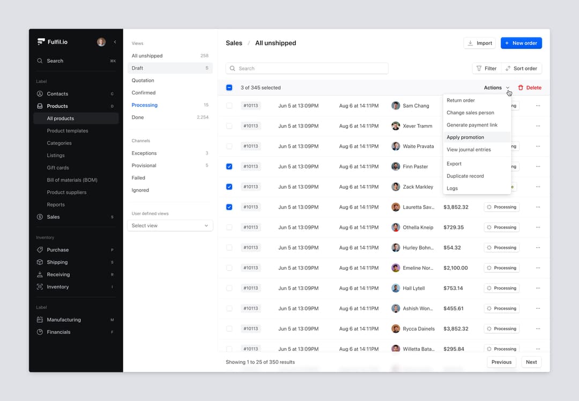Screen dimensions: 579x401
Task: Open the Sort order options
Action: coord(521,69)
